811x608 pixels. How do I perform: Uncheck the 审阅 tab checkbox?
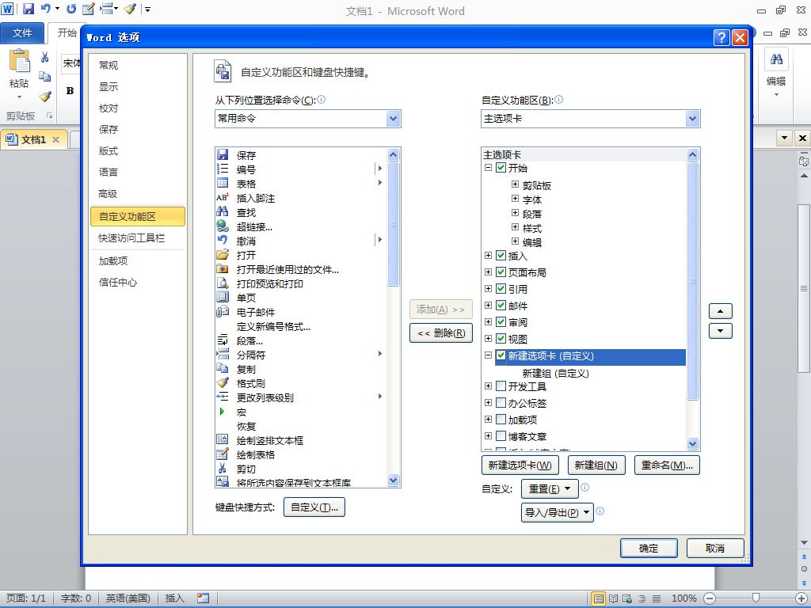501,321
